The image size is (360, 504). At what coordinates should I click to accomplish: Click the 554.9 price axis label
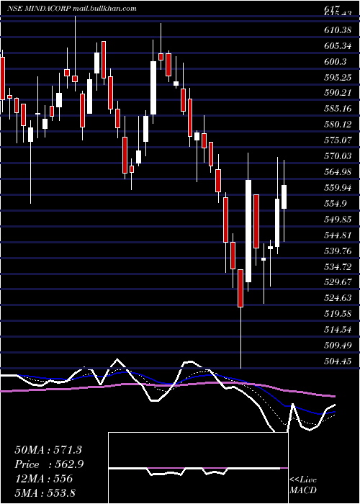[x=336, y=204]
